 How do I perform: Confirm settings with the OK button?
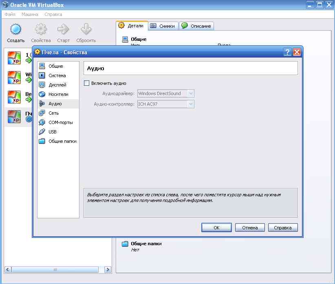[x=216, y=228]
